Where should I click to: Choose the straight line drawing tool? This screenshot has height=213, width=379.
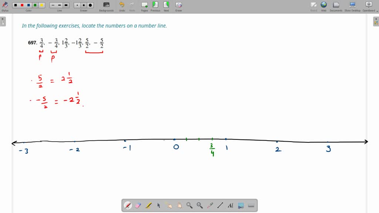(220, 205)
